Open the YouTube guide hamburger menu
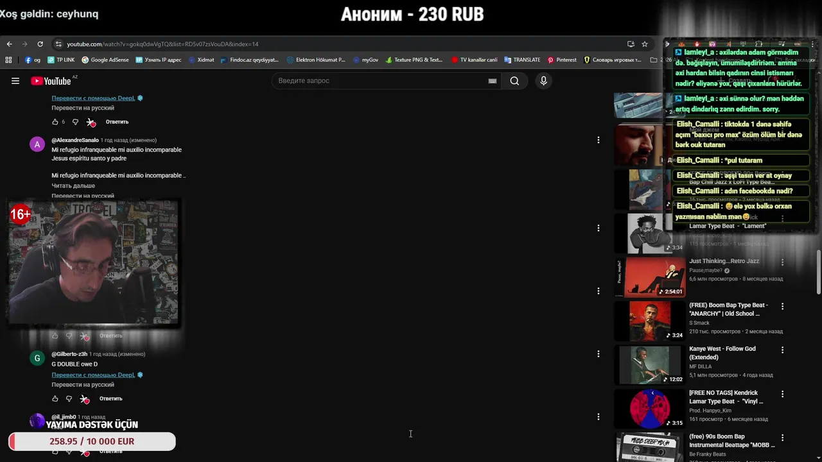The width and height of the screenshot is (822, 462). point(15,81)
